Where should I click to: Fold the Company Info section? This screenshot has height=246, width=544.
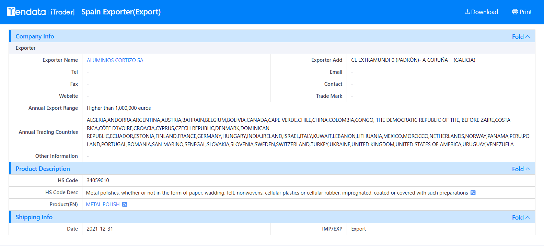(521, 36)
